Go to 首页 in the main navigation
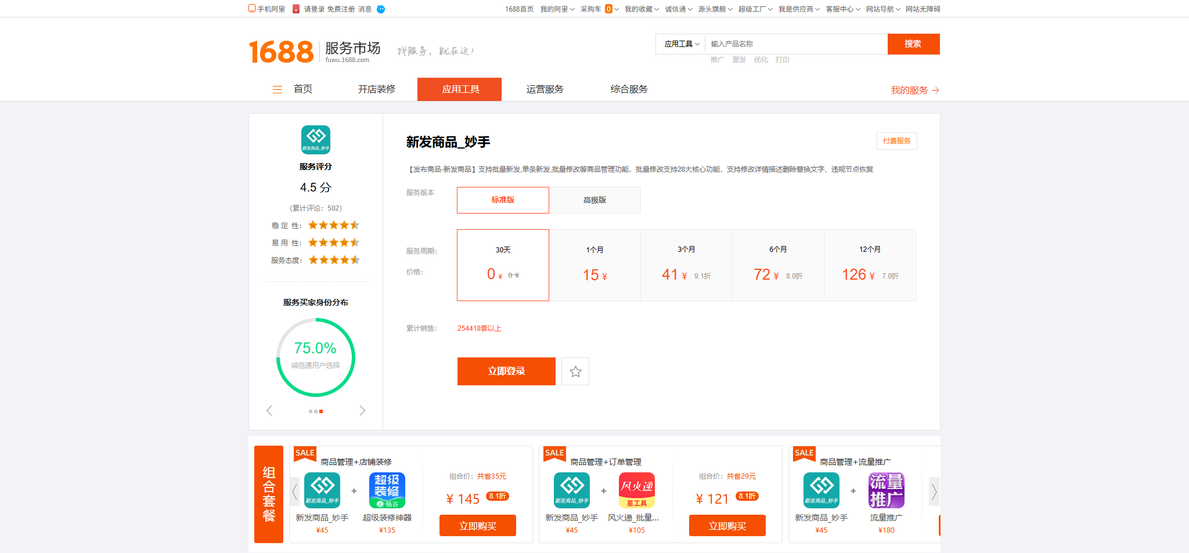Viewport: 1189px width, 553px height. [x=303, y=89]
